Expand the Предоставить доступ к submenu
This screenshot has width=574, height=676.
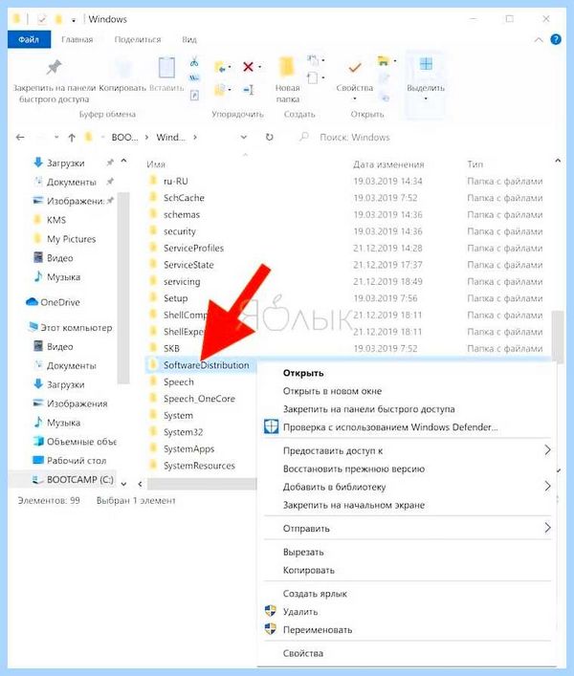(547, 450)
